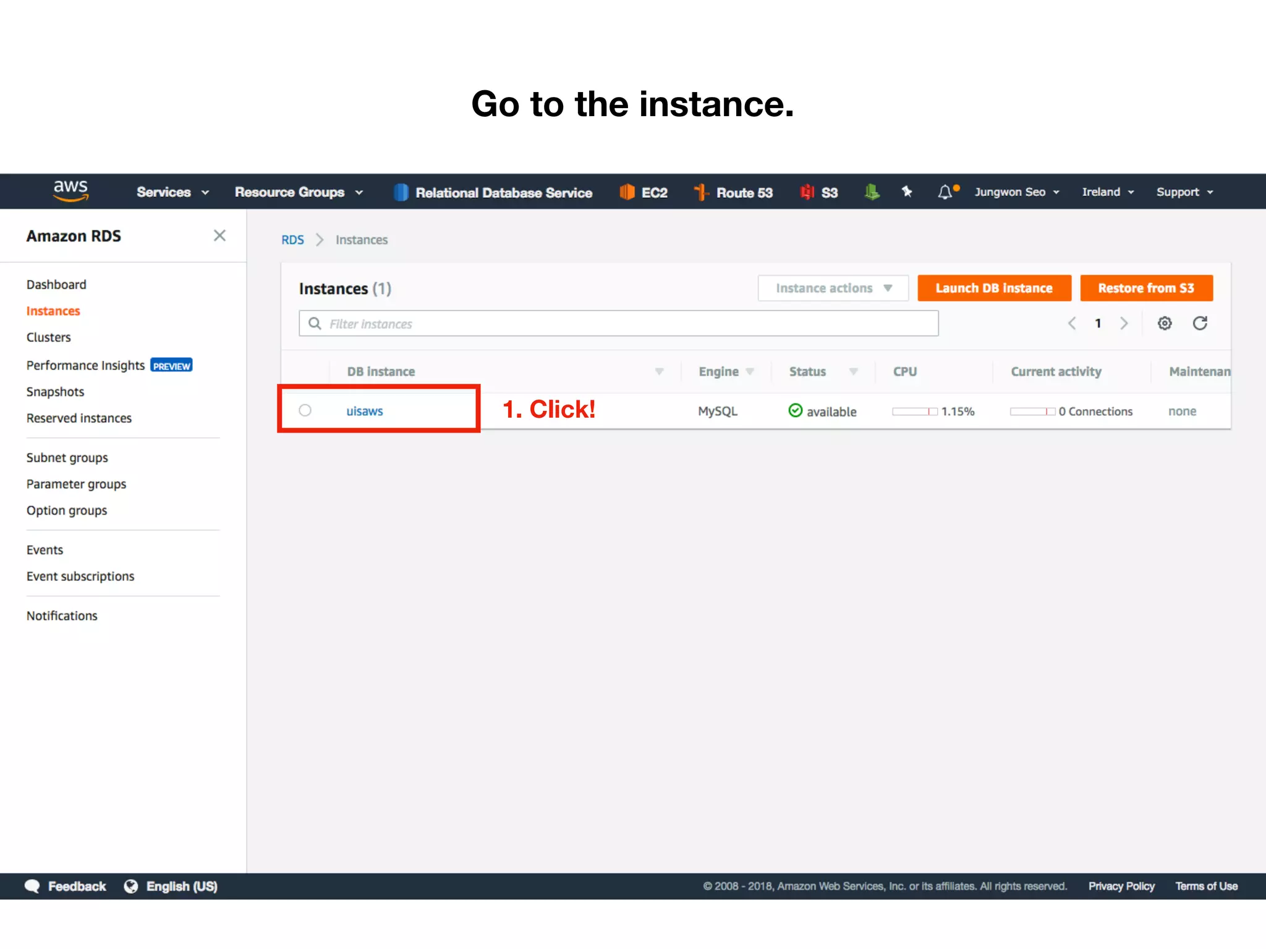
Task: Click the page number 1 indicator
Action: [x=1098, y=323]
